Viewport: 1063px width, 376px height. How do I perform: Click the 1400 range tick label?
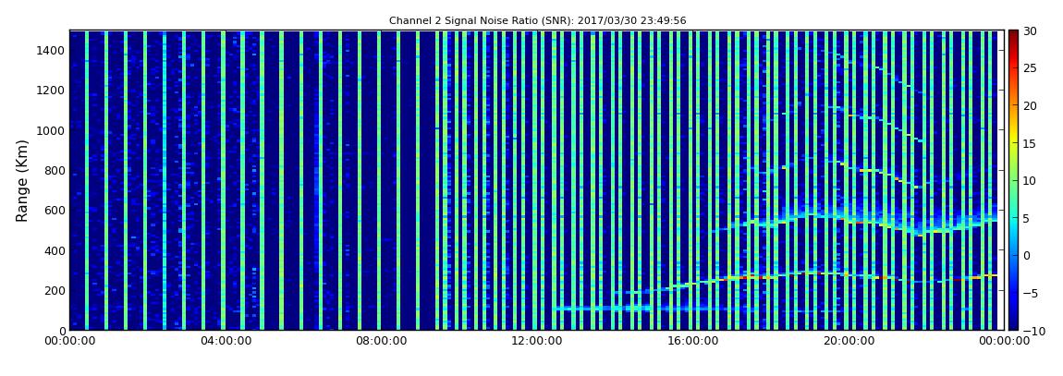[x=51, y=50]
